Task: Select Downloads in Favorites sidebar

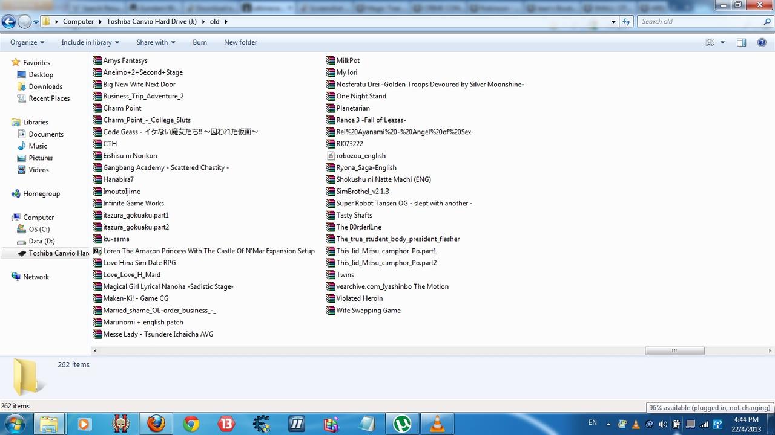Action: [x=45, y=86]
